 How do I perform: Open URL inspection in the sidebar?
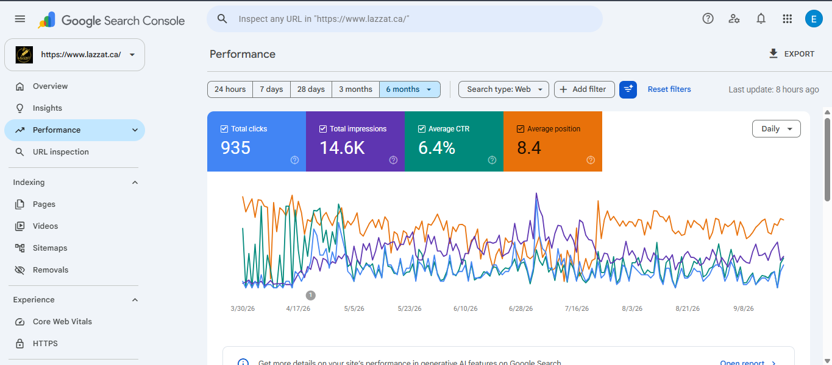pos(74,152)
